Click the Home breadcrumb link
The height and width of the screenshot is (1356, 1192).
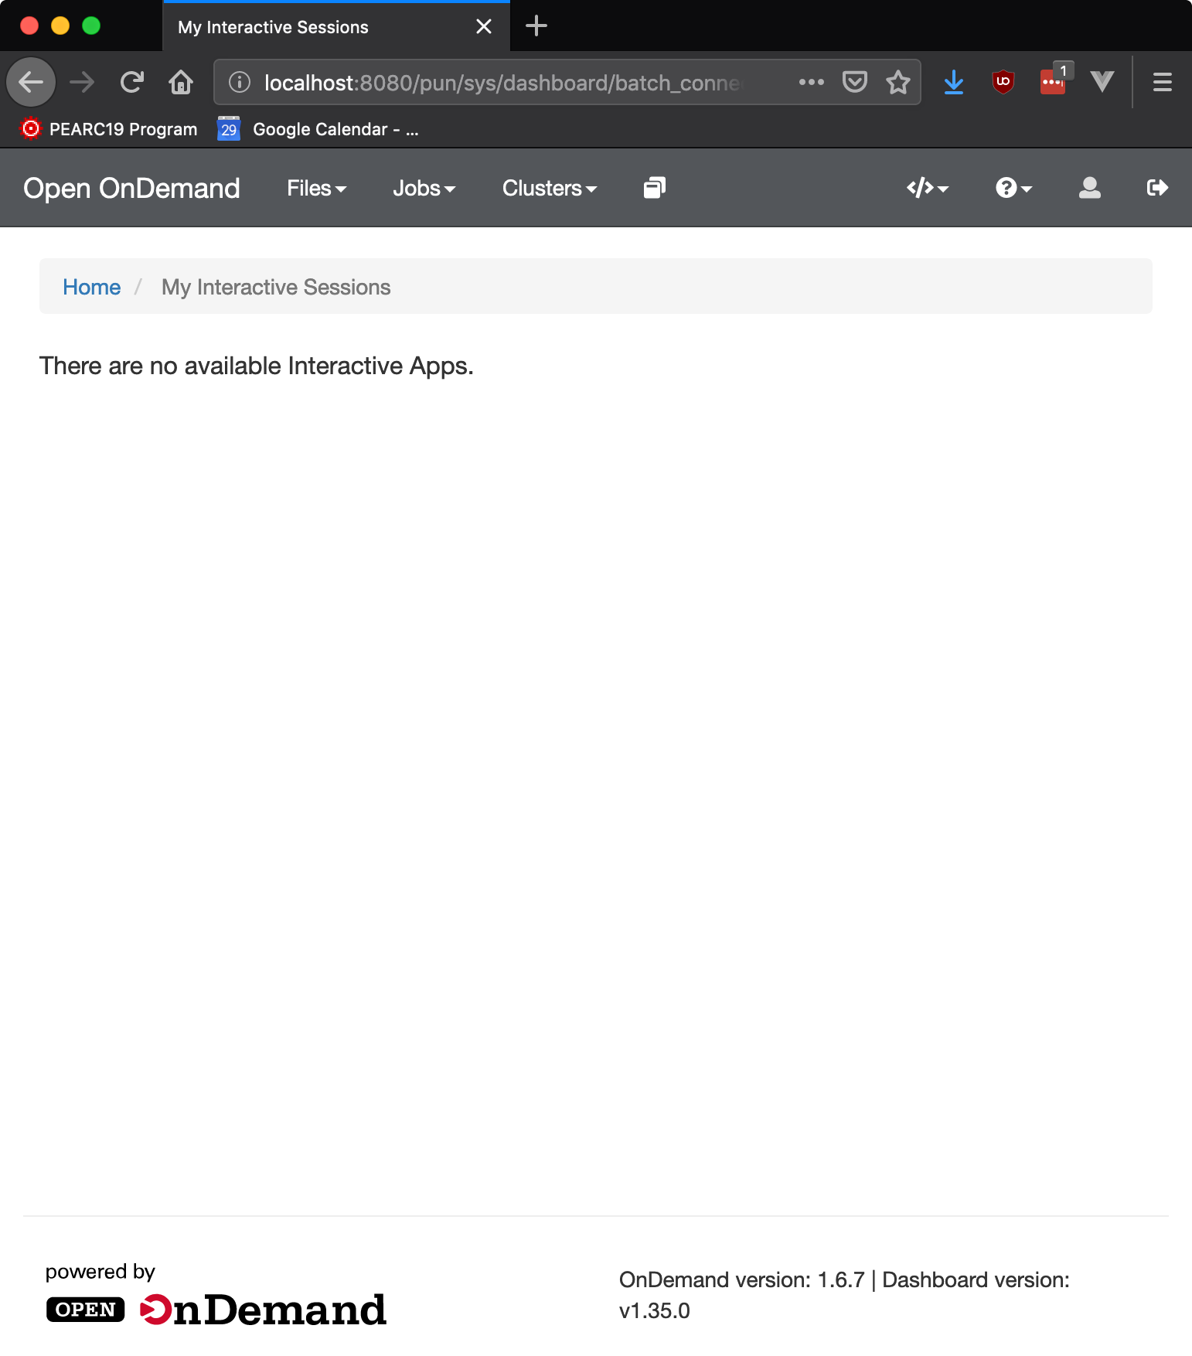[x=91, y=287]
